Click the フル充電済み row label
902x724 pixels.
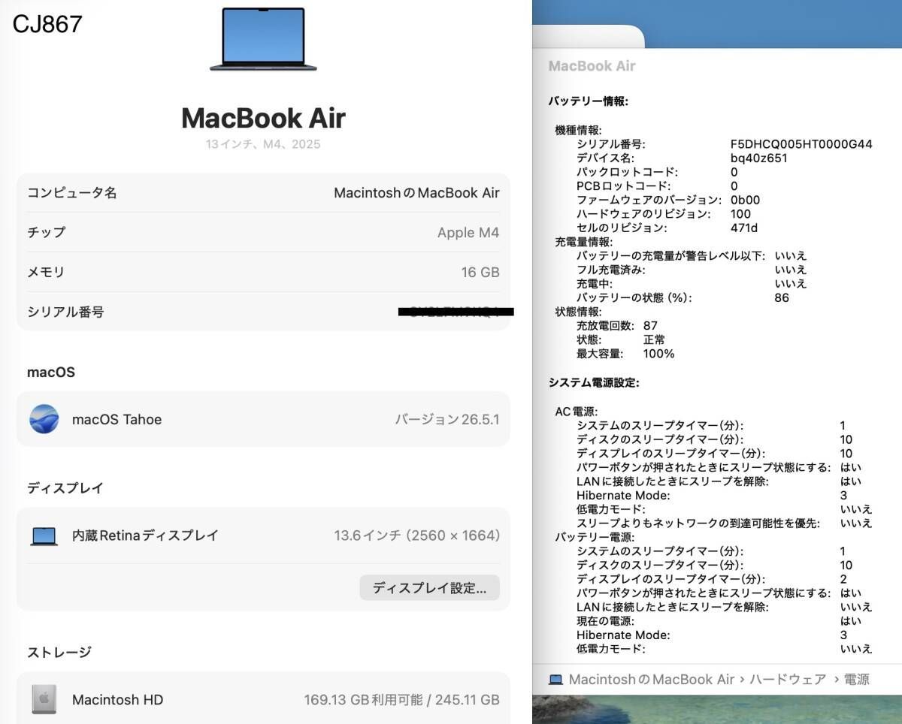pyautogui.click(x=610, y=270)
